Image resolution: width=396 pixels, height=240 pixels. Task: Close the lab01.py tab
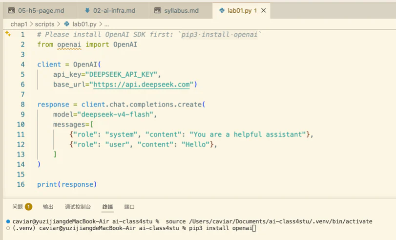coord(263,11)
